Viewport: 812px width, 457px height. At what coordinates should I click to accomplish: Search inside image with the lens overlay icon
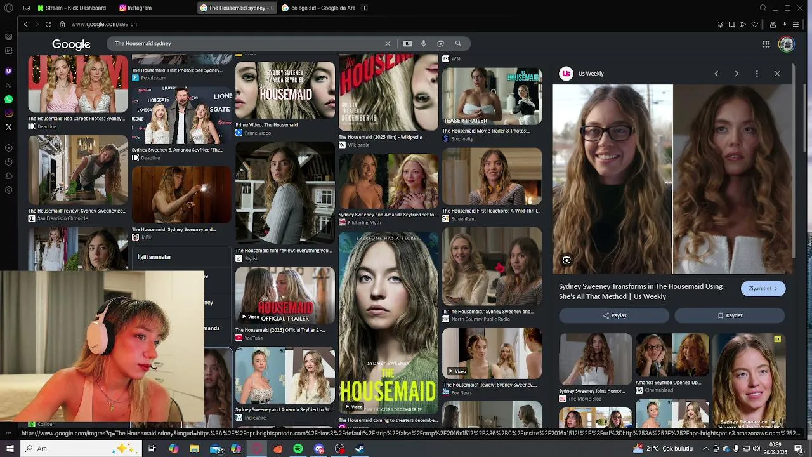(x=566, y=260)
